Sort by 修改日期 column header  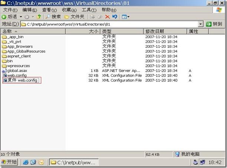165,31
